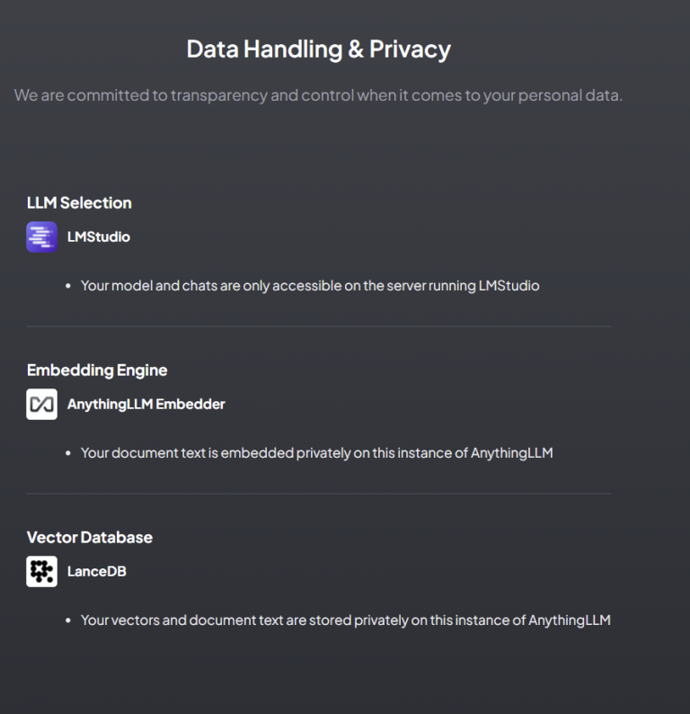
Task: Click the LMStudio server access description
Action: click(x=310, y=286)
